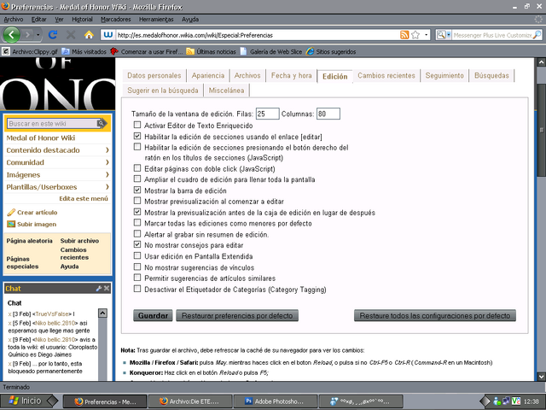Click the Guardar button
The width and height of the screenshot is (546, 410).
coord(153,315)
